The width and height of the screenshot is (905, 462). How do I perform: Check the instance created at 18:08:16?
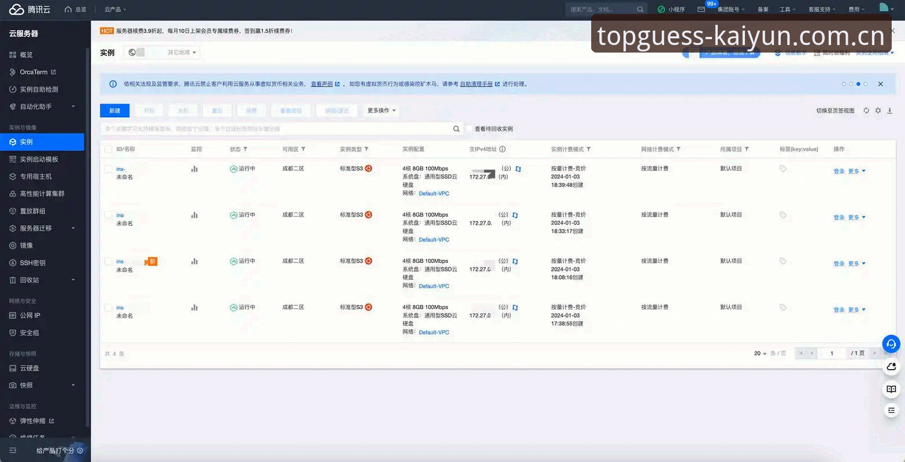click(x=108, y=261)
